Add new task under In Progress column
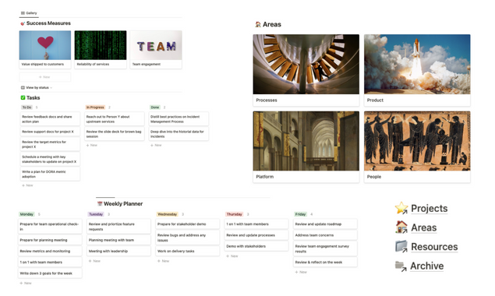This screenshot has width=495, height=296. [92, 146]
